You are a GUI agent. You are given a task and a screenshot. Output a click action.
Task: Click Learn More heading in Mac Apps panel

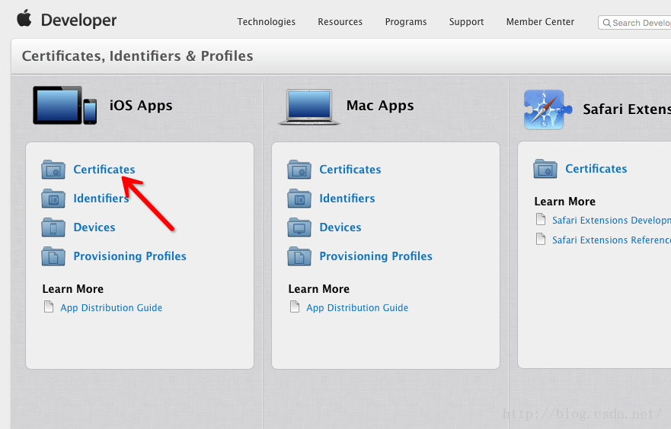pos(319,289)
